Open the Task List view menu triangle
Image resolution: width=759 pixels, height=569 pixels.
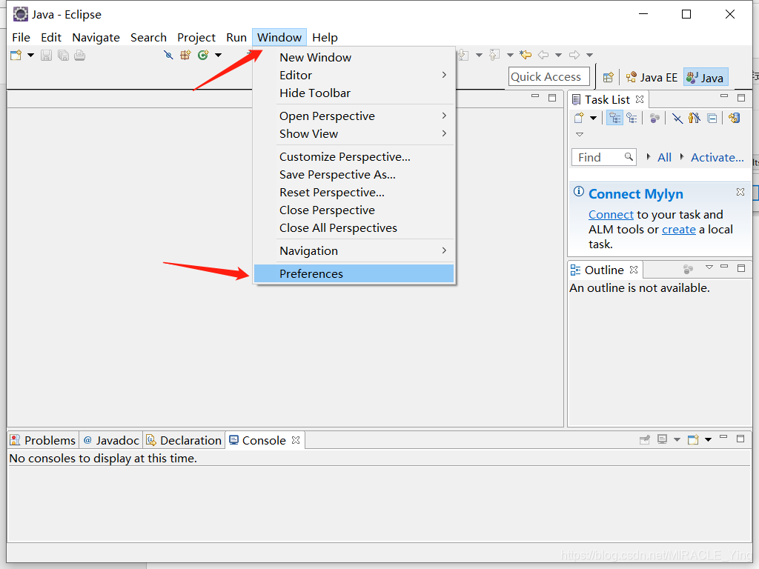580,135
